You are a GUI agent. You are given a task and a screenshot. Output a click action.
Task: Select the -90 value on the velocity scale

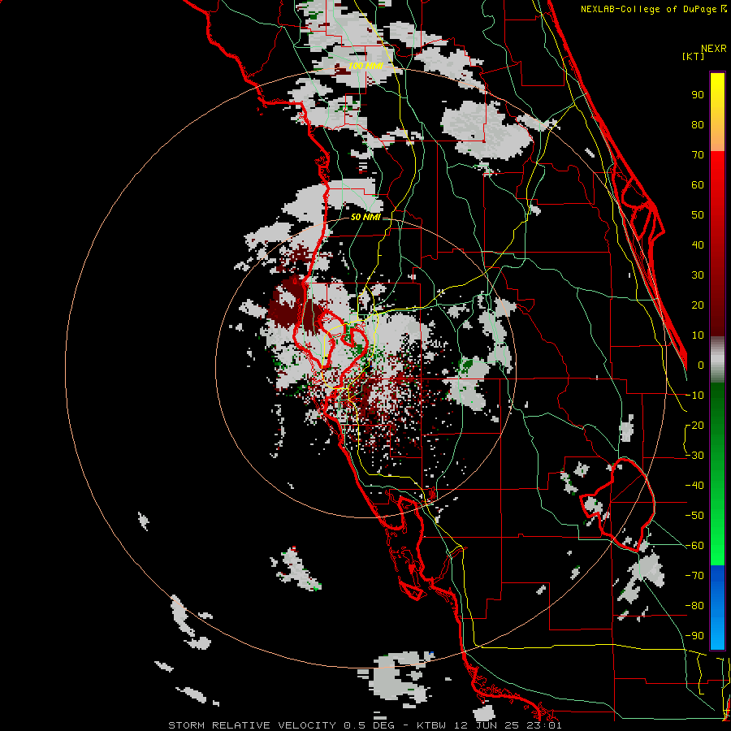point(694,635)
